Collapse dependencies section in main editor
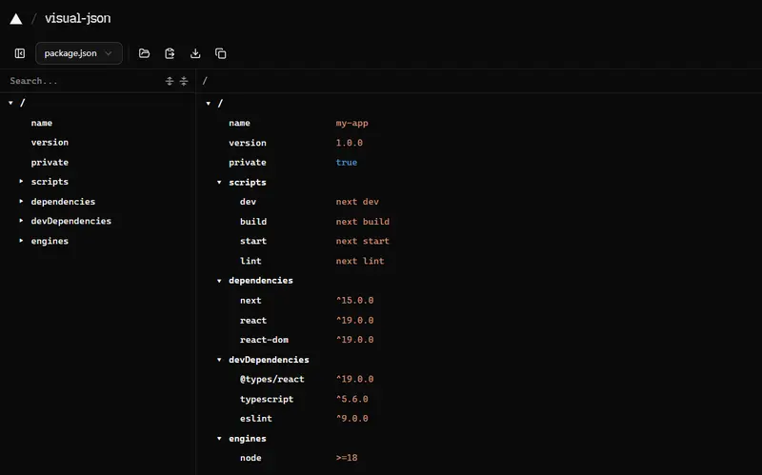Image resolution: width=762 pixels, height=475 pixels. pos(219,281)
